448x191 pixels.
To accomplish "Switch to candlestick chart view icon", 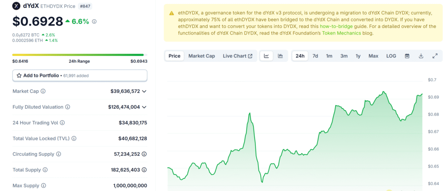I will point(280,56).
